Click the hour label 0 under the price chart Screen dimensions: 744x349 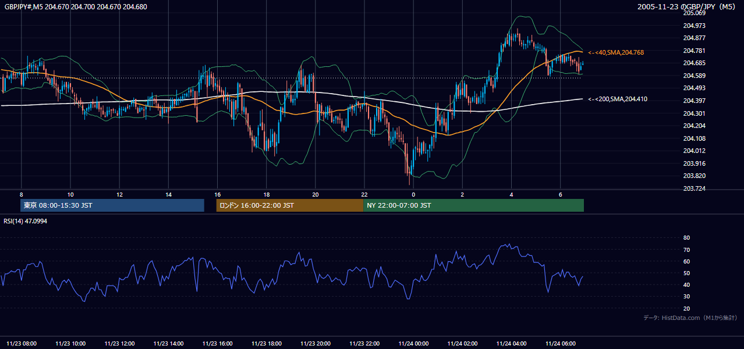pyautogui.click(x=413, y=194)
